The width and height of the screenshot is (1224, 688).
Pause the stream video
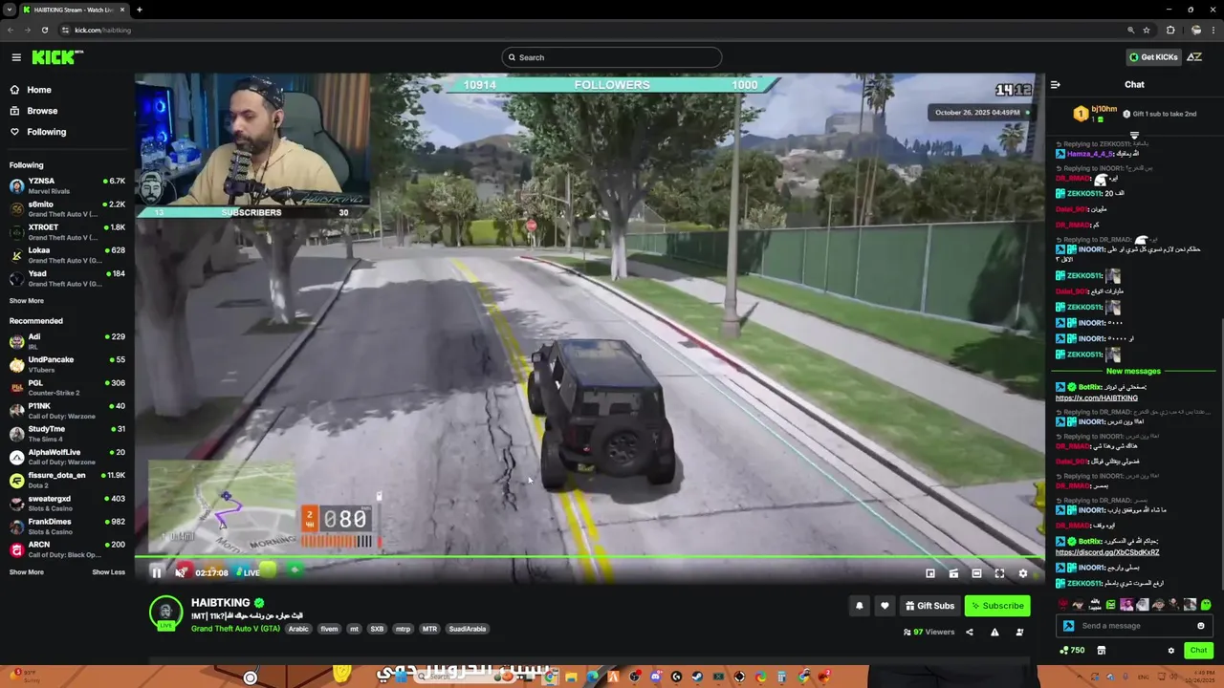(x=157, y=572)
